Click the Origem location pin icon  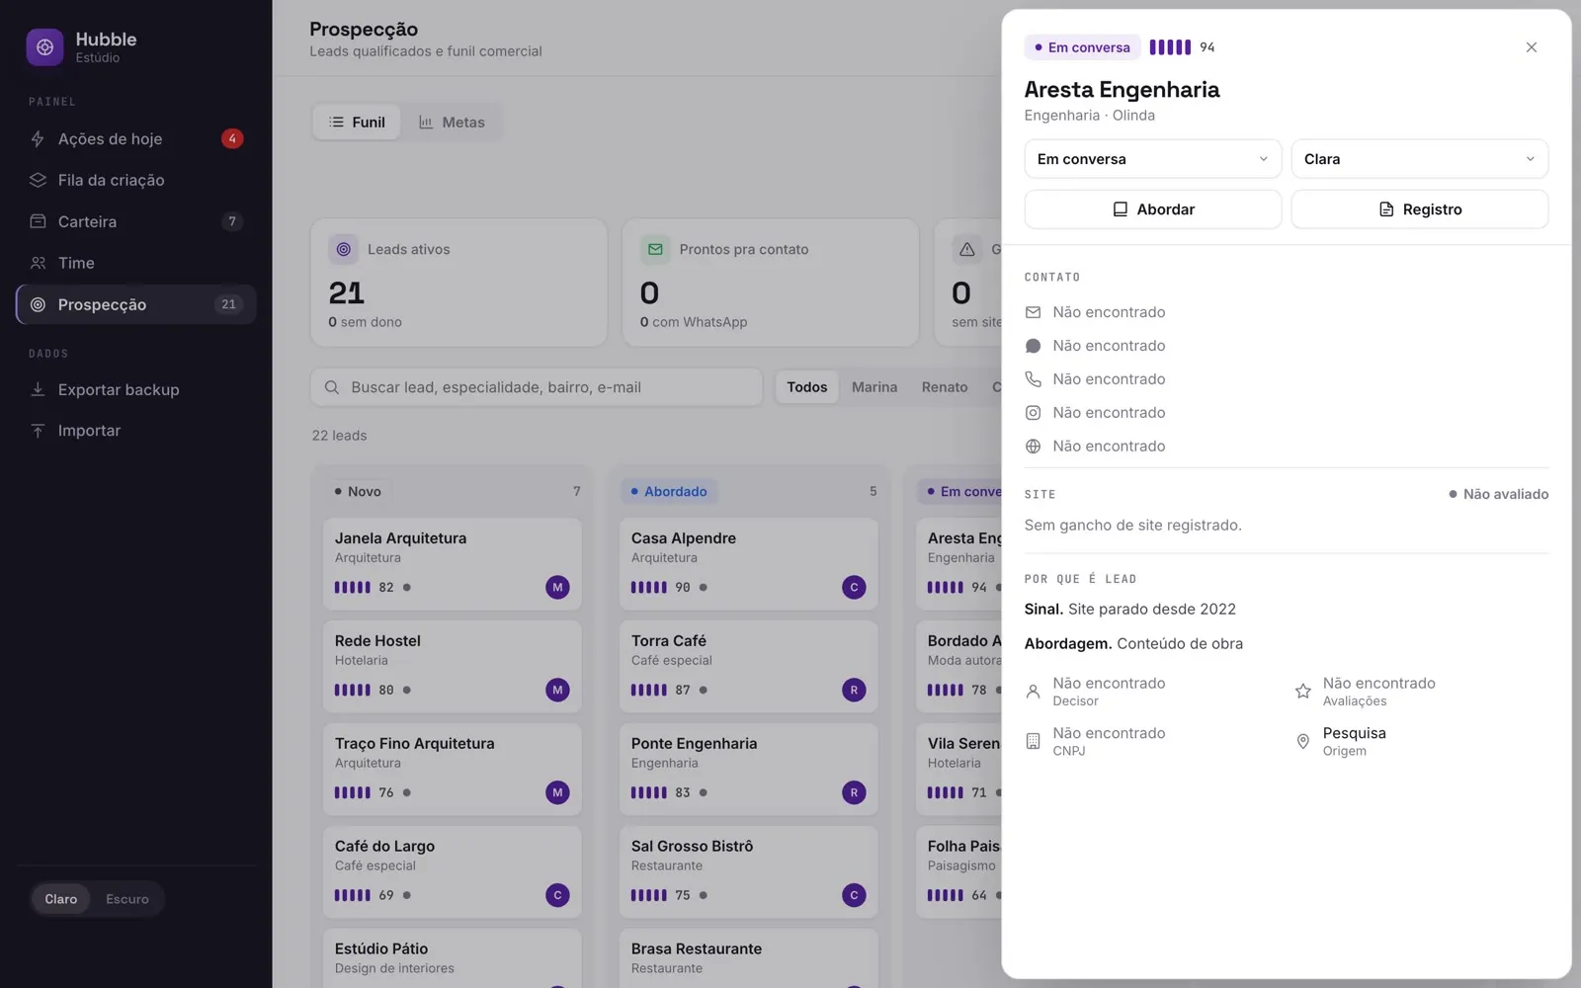click(x=1303, y=741)
